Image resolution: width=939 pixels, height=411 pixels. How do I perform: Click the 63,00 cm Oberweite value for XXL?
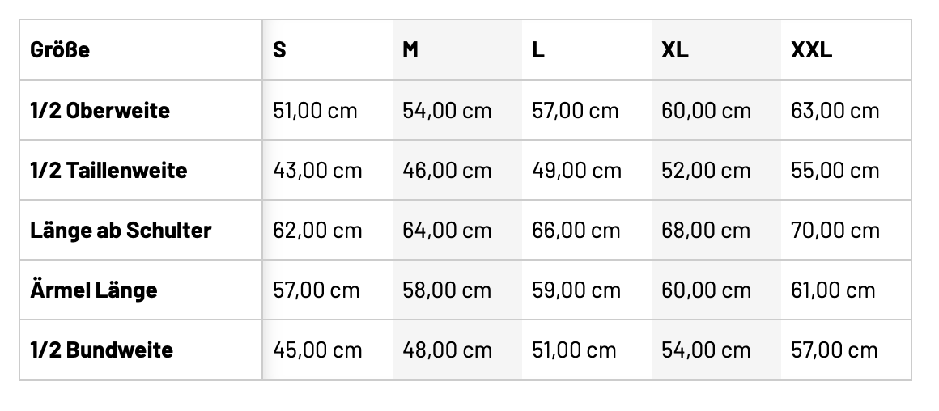coord(835,110)
